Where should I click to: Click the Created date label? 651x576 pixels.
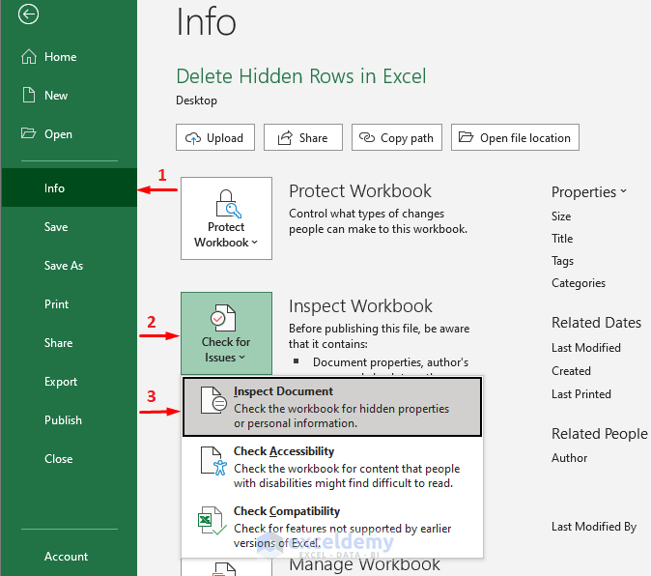pos(571,371)
